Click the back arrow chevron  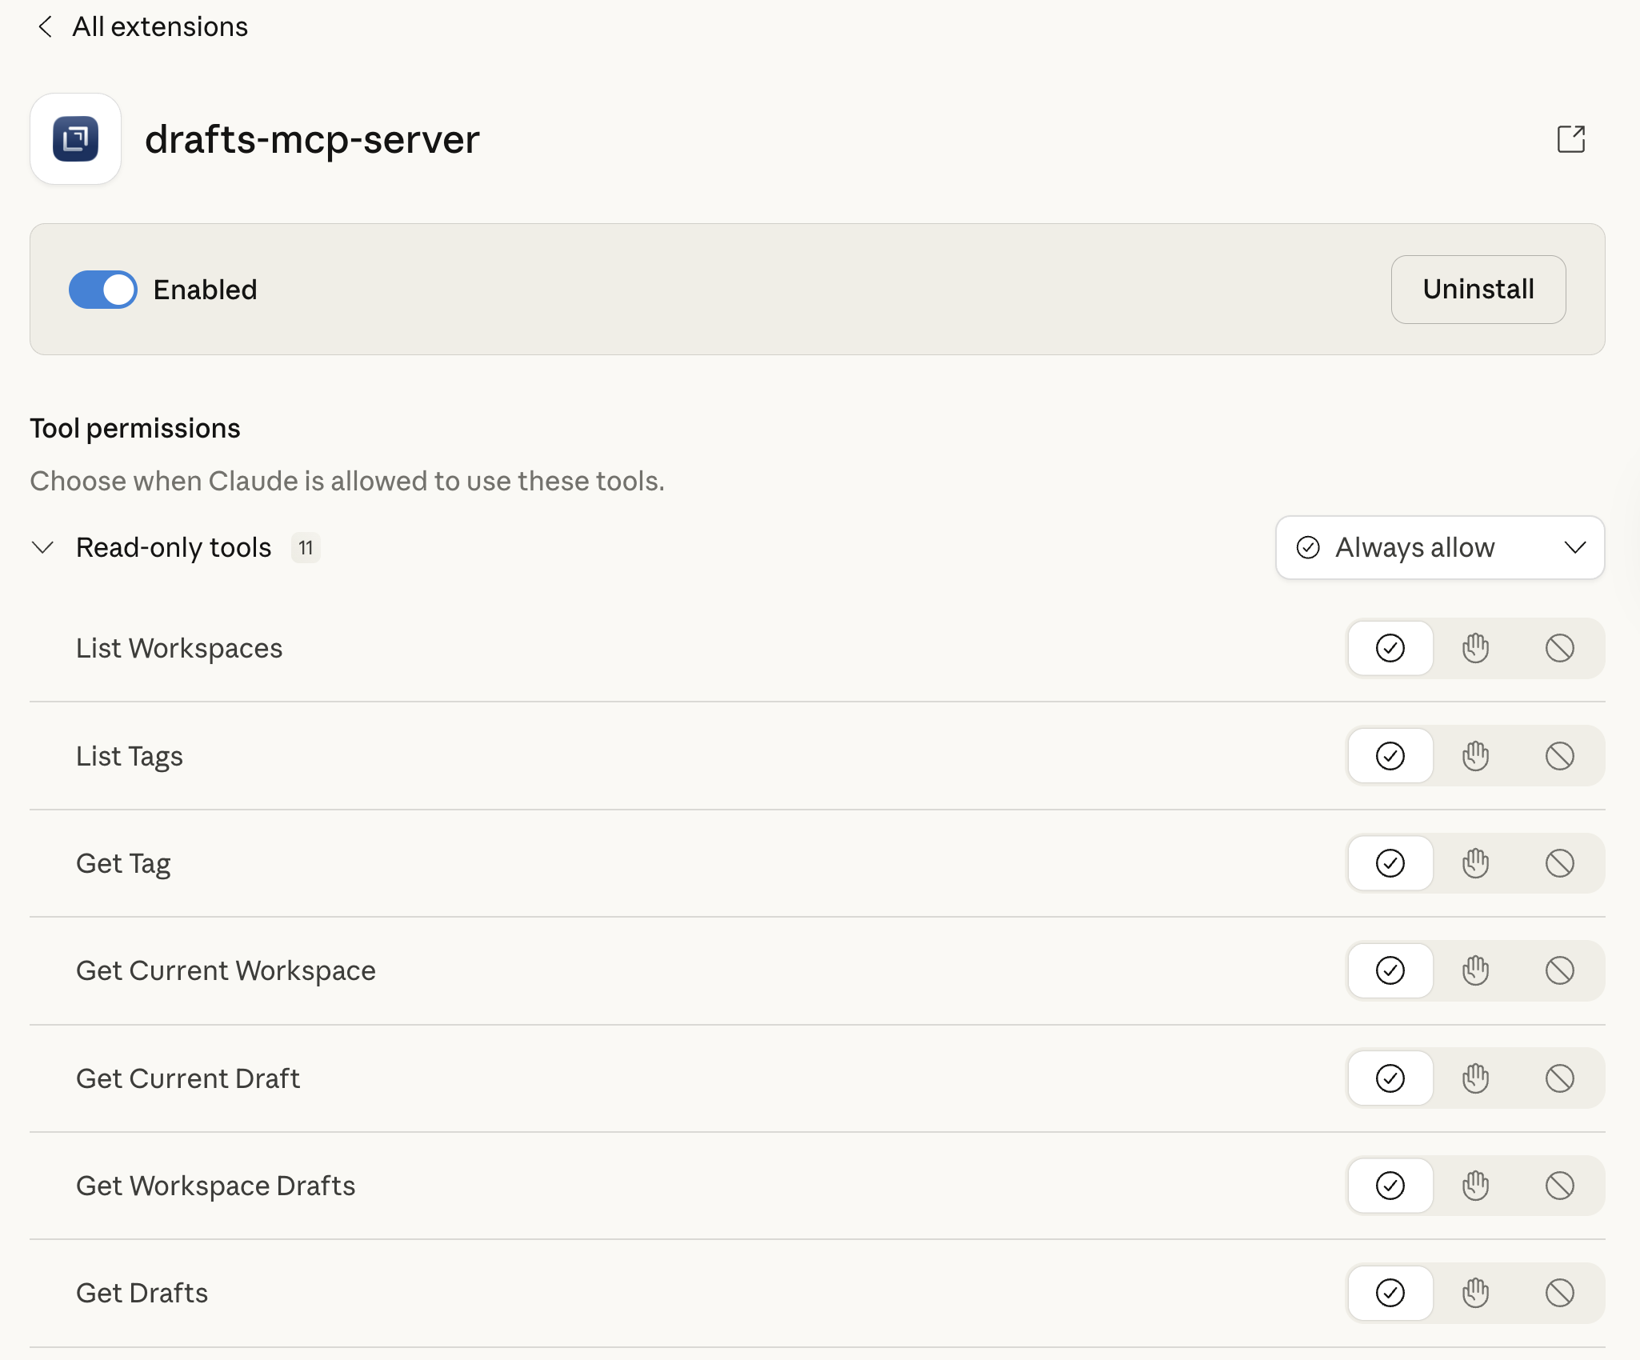[x=46, y=27]
